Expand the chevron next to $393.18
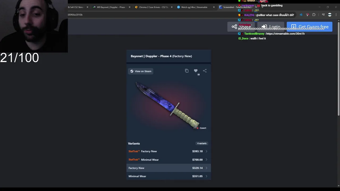340x191 pixels. pyautogui.click(x=206, y=151)
